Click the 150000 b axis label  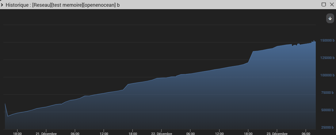click(x=327, y=40)
